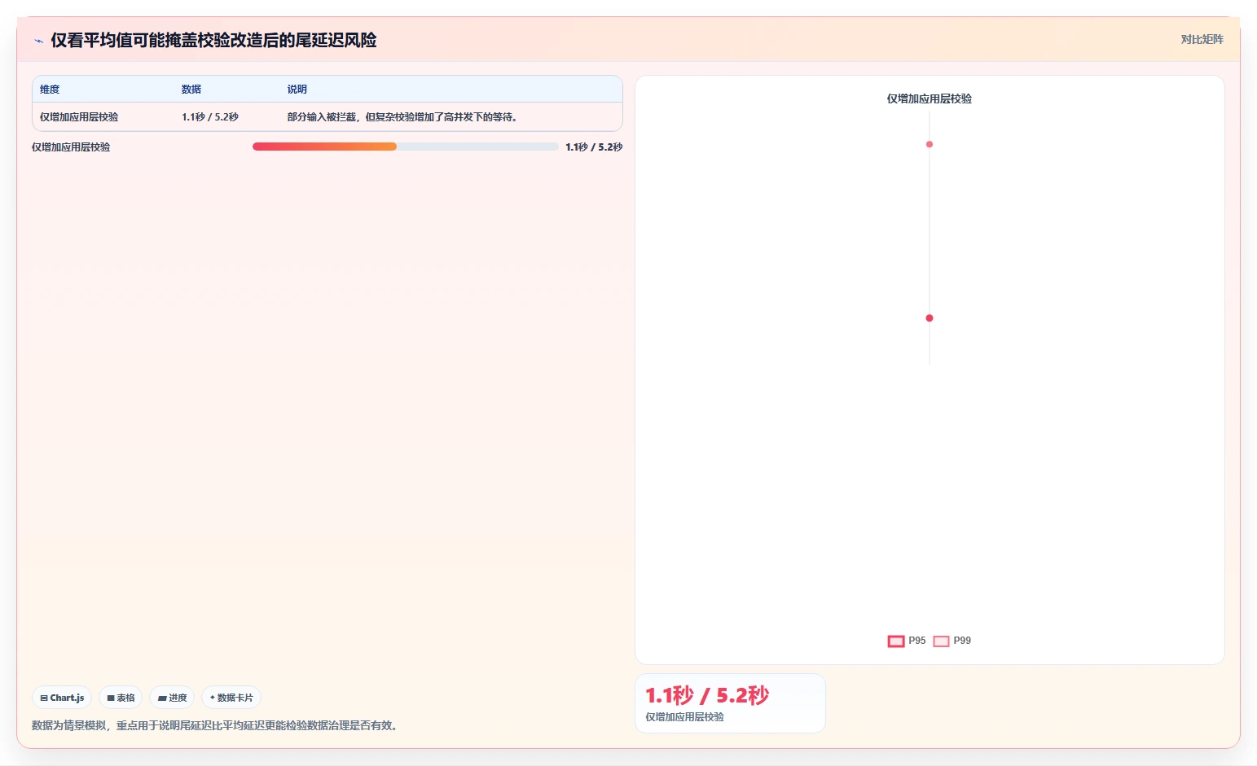Image resolution: width=1257 pixels, height=766 pixels.
Task: Click the table cell 仅增加应用层校验
Action: coord(79,117)
